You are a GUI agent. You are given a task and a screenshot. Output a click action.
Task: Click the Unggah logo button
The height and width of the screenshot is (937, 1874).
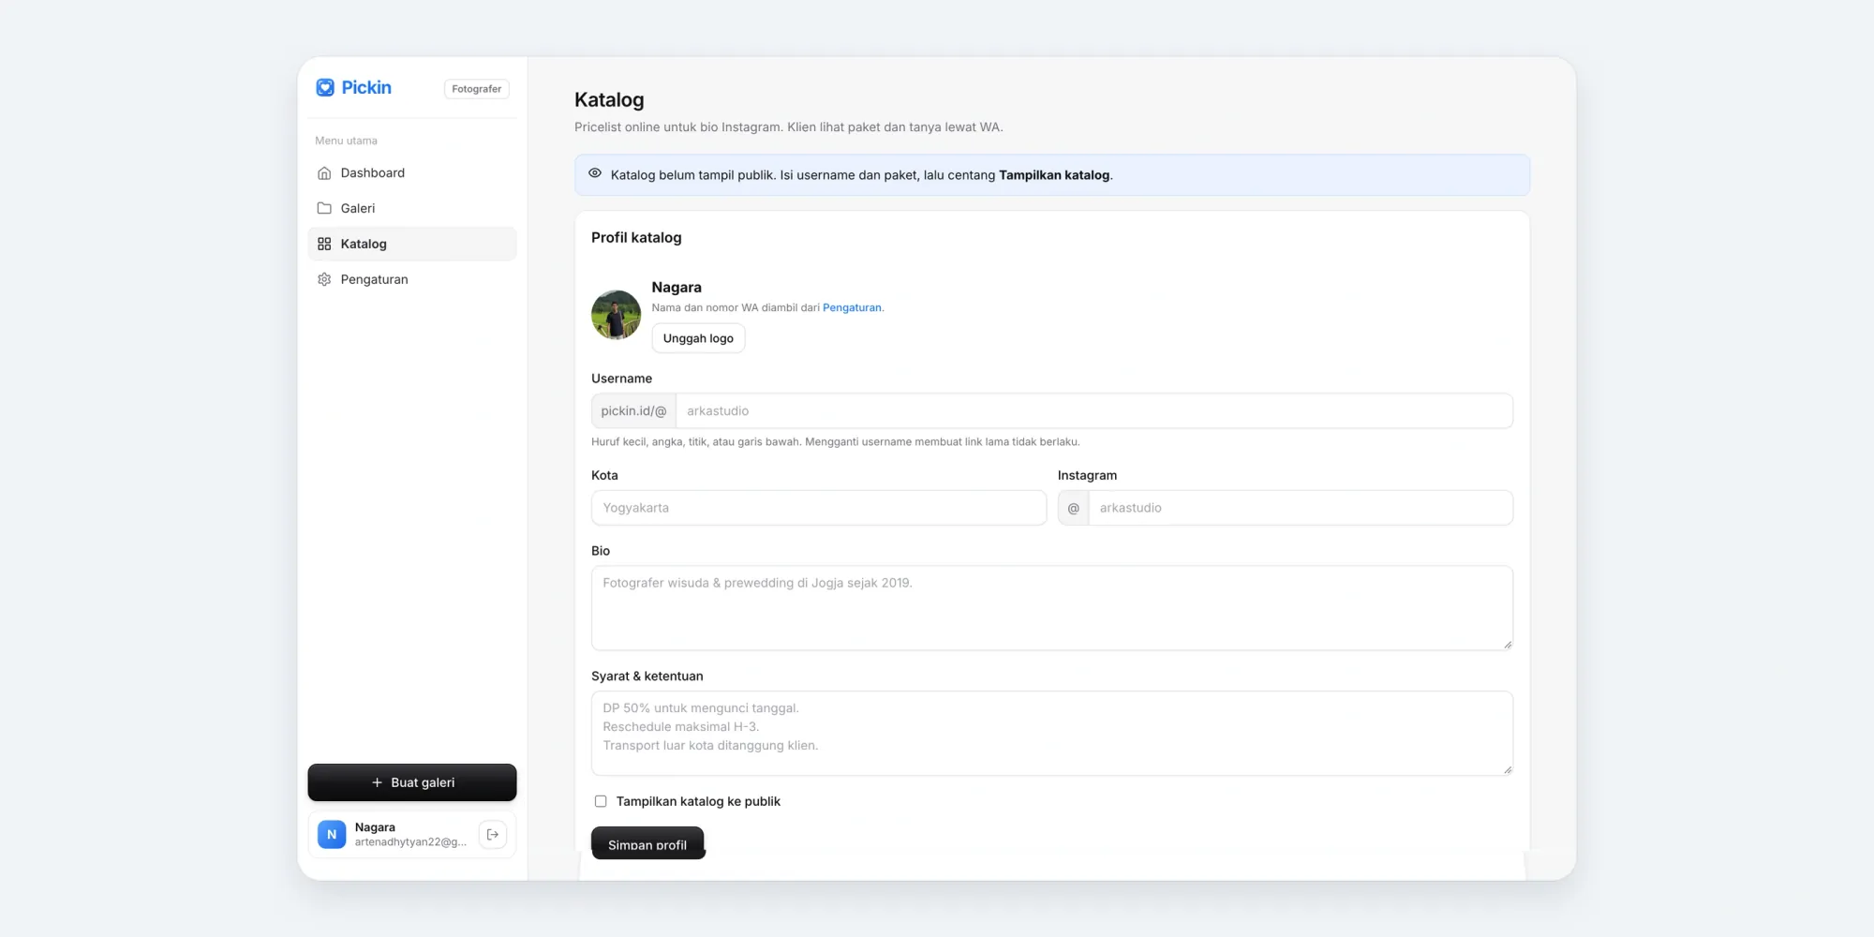pos(698,338)
